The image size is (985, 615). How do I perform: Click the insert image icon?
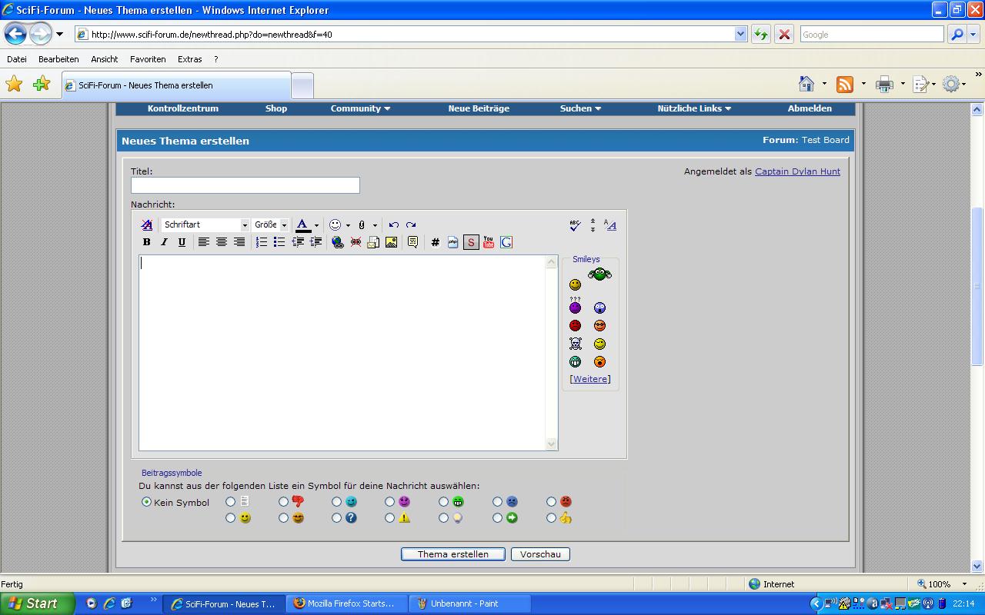pyautogui.click(x=391, y=242)
